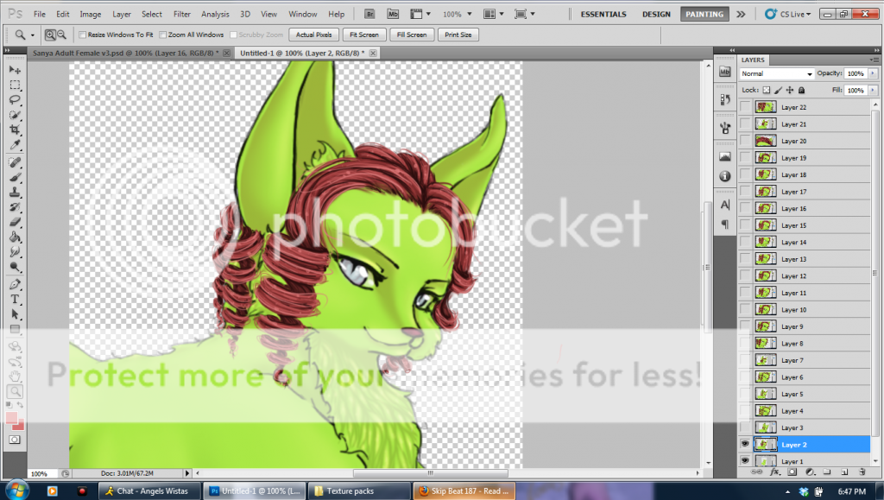Create a new layer from Layers panel

pos(843,472)
